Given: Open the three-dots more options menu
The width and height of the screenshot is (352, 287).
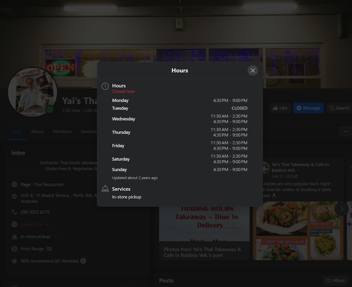Looking at the screenshot, I should (x=346, y=132).
